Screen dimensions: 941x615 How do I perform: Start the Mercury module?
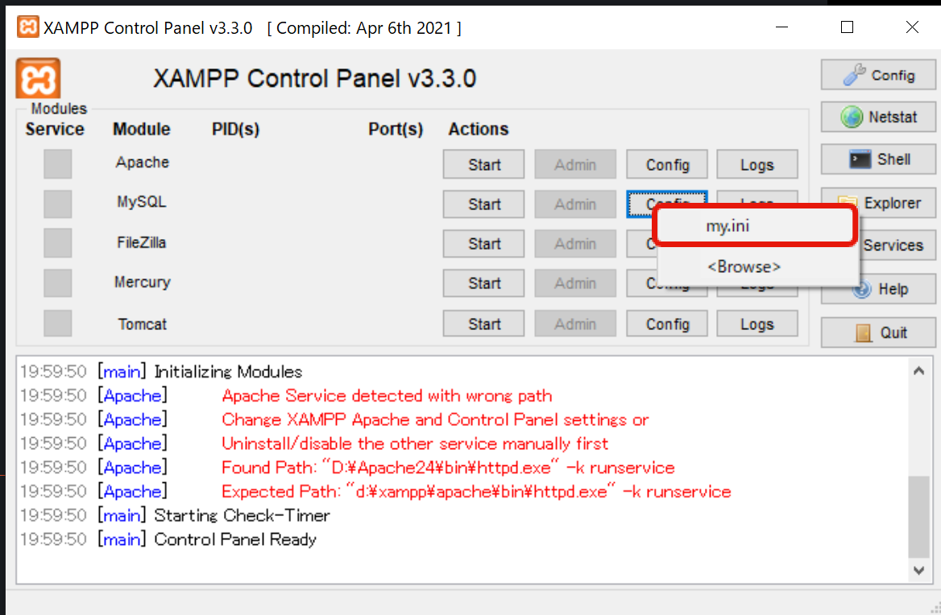point(483,283)
